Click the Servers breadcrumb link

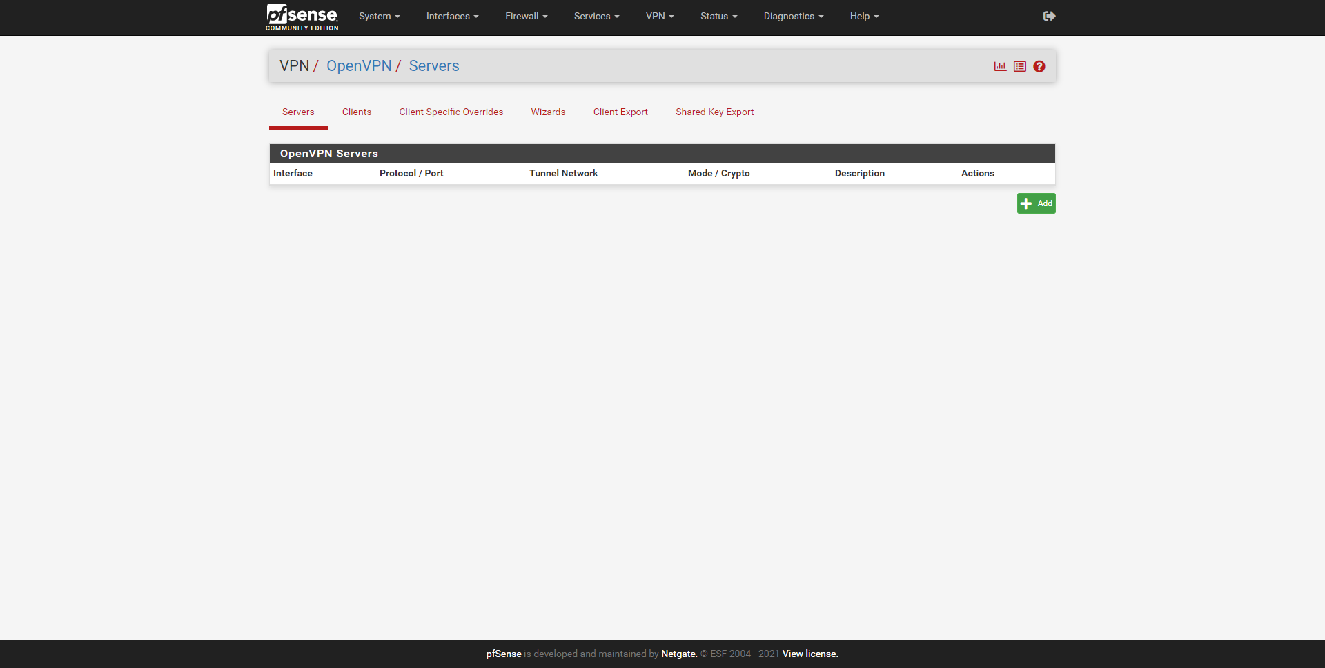(x=434, y=65)
